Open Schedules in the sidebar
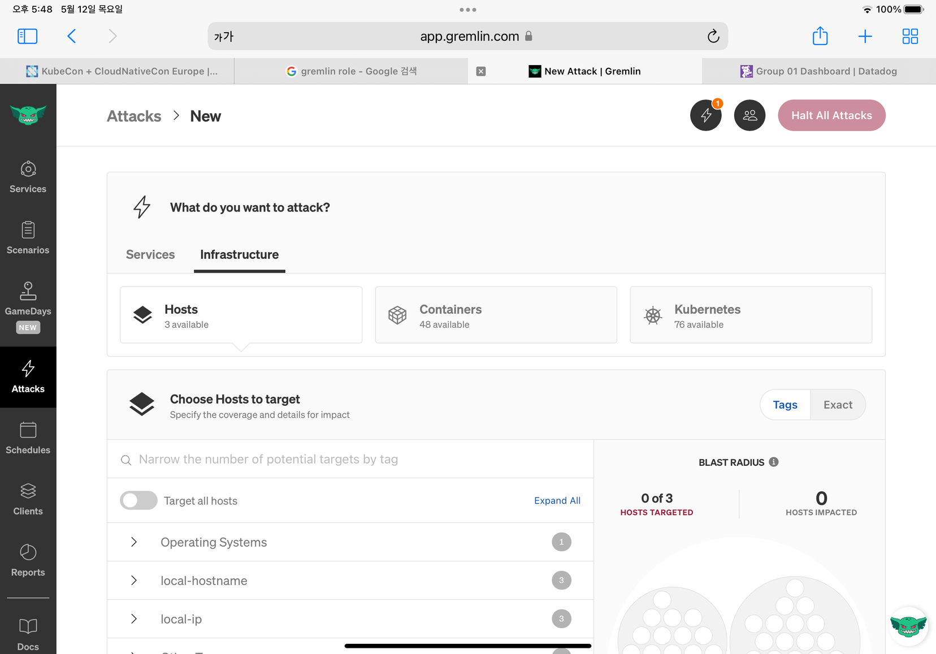The width and height of the screenshot is (936, 654). 28,438
